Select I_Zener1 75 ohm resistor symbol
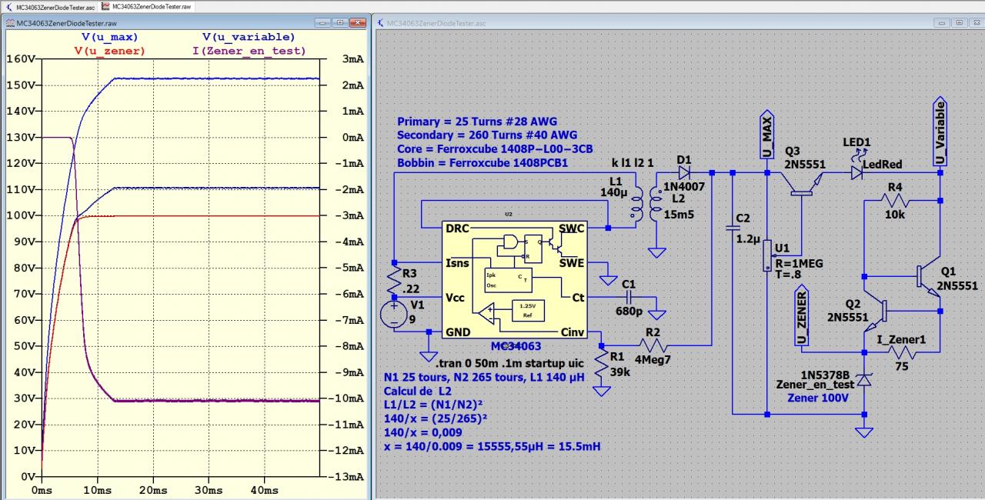Image resolution: width=985 pixels, height=500 pixels. point(901,352)
